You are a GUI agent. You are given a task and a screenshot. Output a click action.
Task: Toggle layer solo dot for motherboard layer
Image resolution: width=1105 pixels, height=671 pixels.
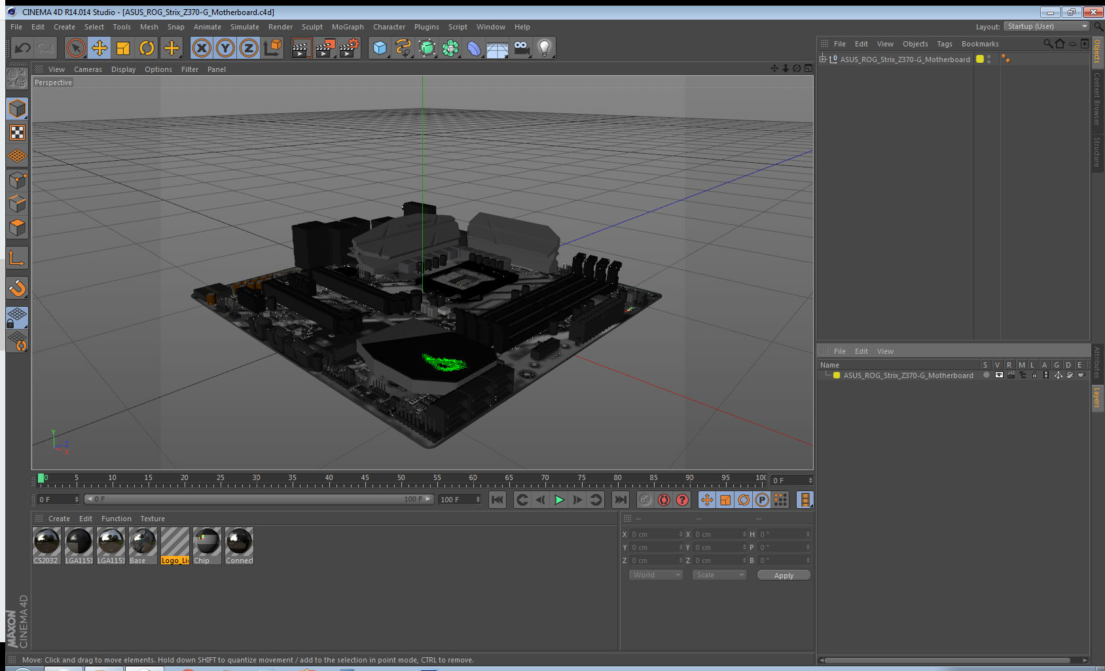coord(986,375)
